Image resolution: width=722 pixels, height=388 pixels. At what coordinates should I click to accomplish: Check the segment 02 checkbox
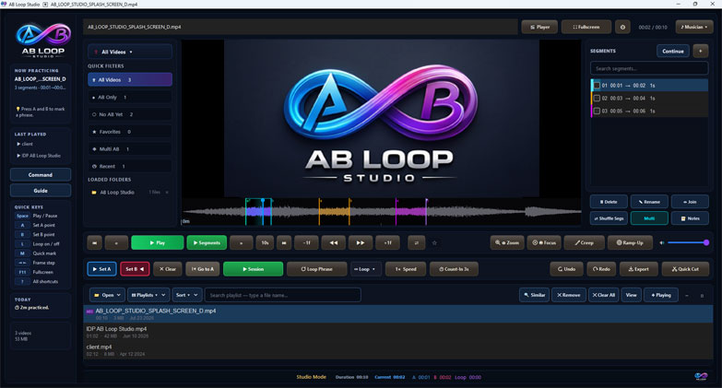coord(597,98)
